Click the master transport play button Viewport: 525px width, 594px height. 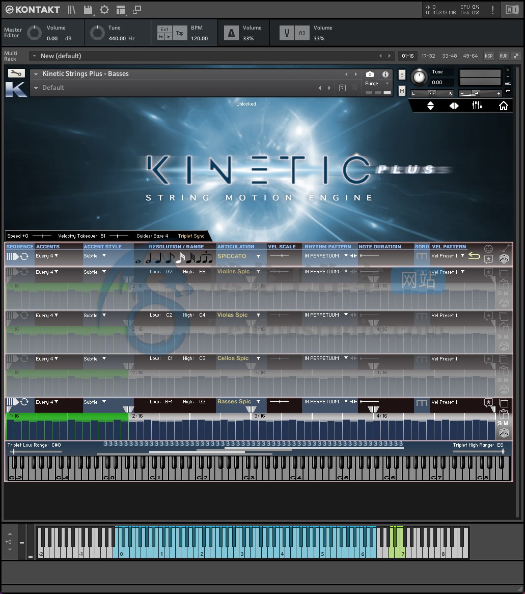point(169,37)
